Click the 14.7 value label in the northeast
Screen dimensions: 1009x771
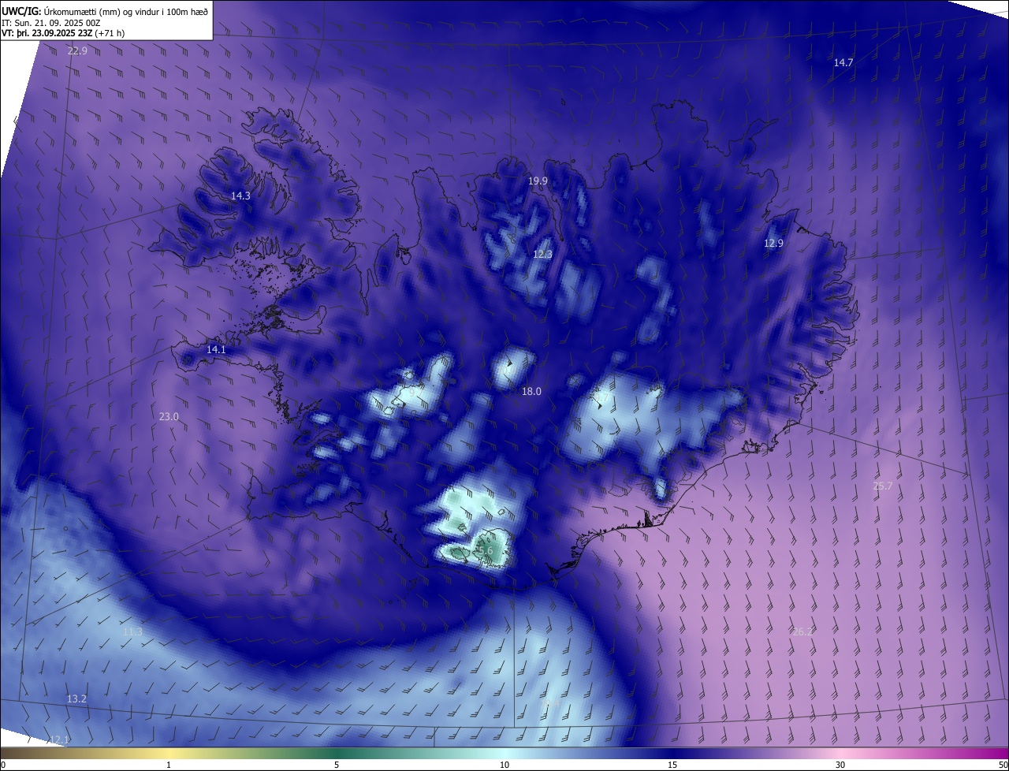coord(843,62)
